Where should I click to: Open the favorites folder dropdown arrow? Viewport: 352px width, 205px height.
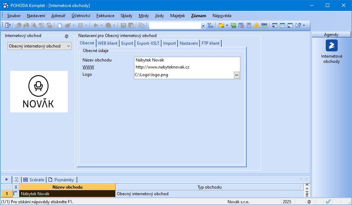click(x=227, y=25)
